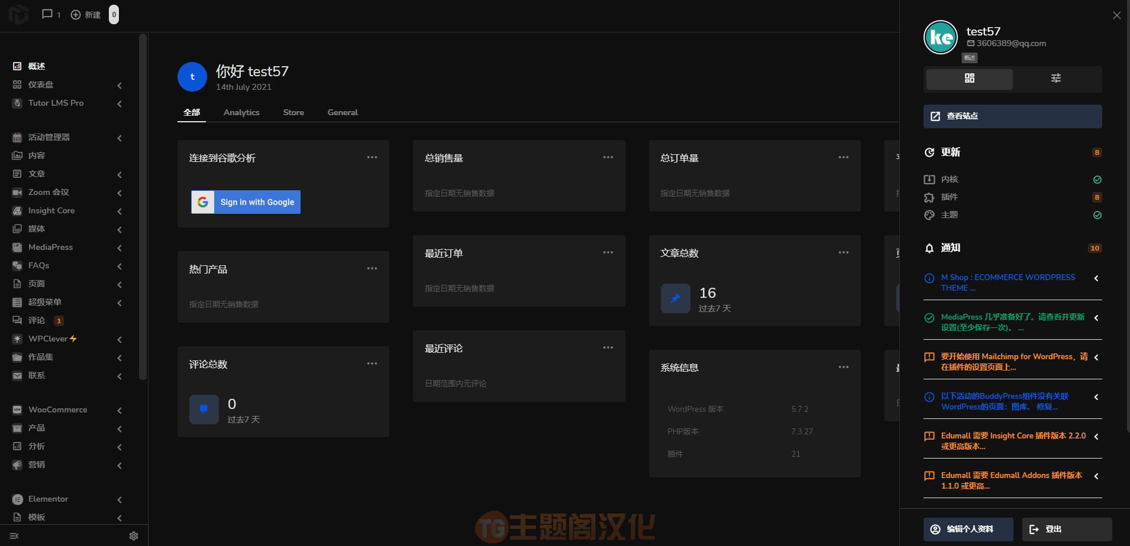Viewport: 1130px width, 546px height.
Task: Click the 概述 item in the sidebar
Action: coord(37,66)
